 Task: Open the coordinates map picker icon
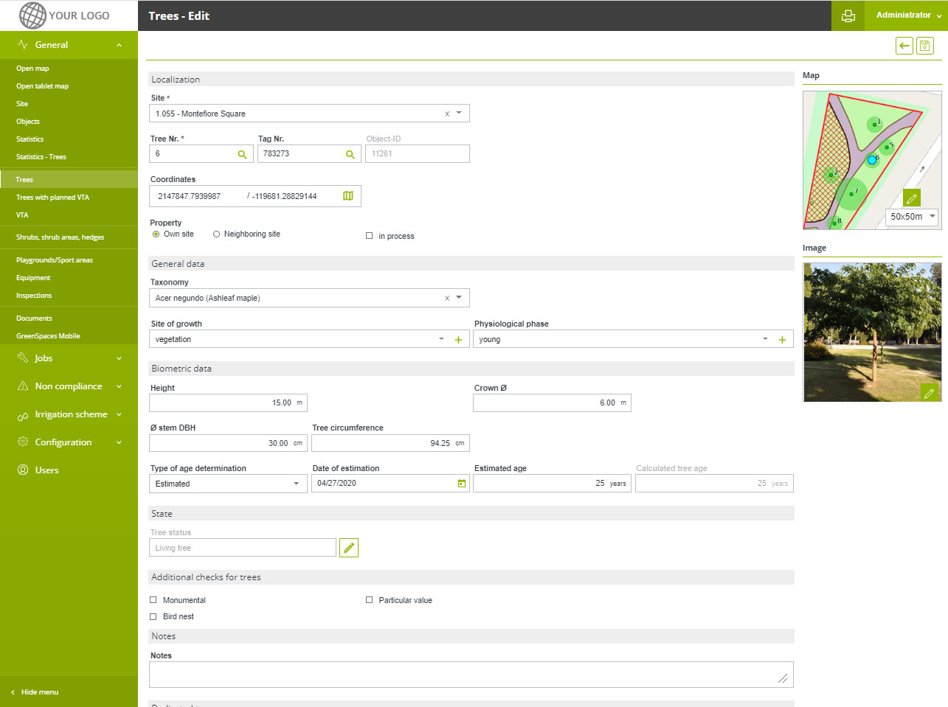click(x=348, y=196)
